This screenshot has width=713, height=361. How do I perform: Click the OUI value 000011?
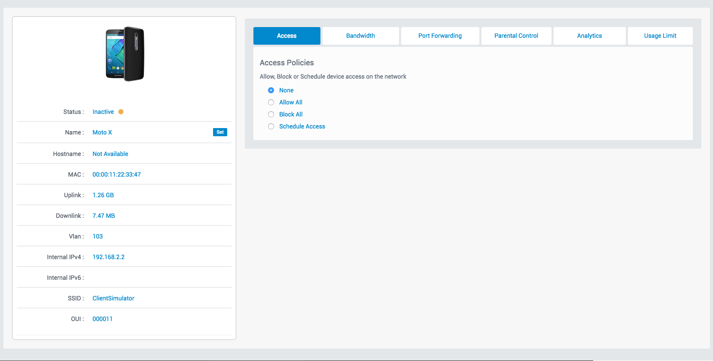coord(102,319)
